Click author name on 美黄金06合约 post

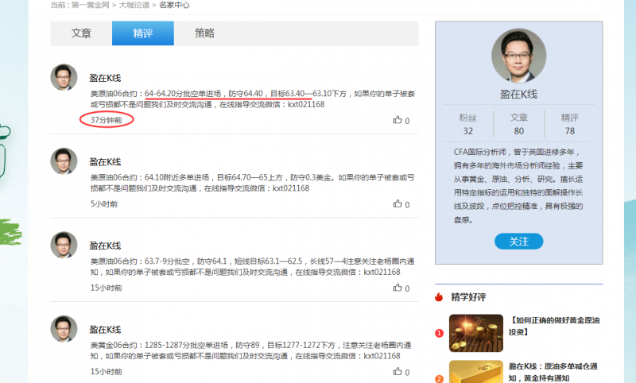pos(105,330)
